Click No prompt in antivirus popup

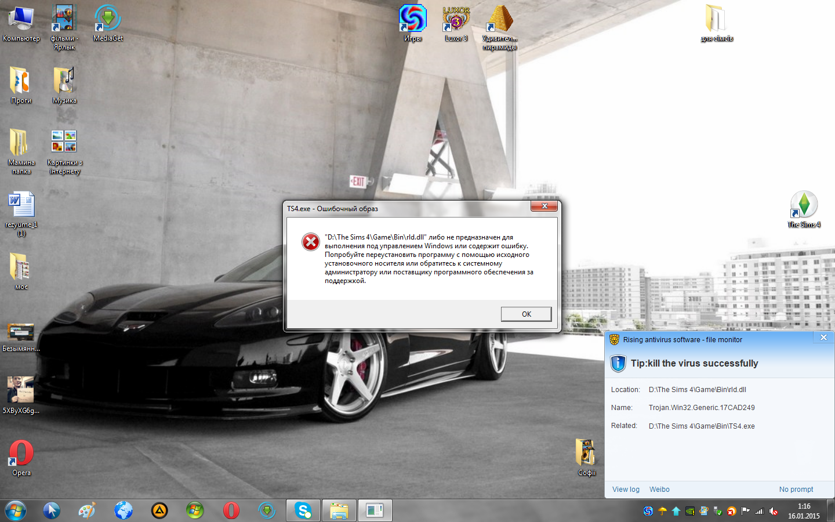tap(796, 490)
